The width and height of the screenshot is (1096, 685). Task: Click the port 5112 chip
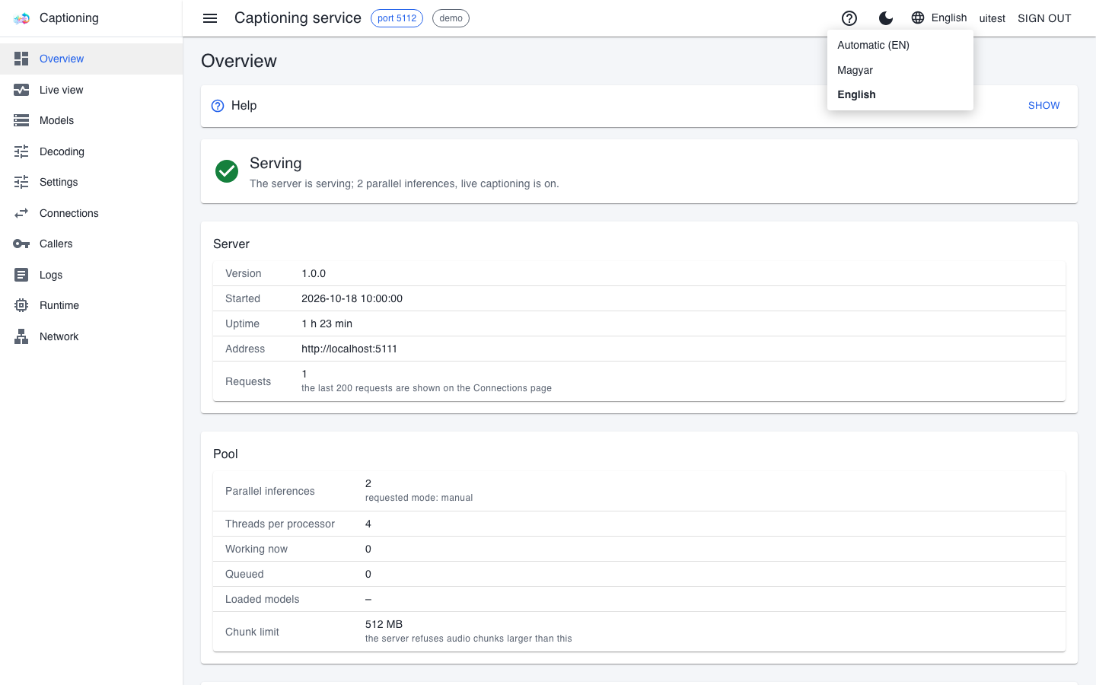click(x=397, y=18)
